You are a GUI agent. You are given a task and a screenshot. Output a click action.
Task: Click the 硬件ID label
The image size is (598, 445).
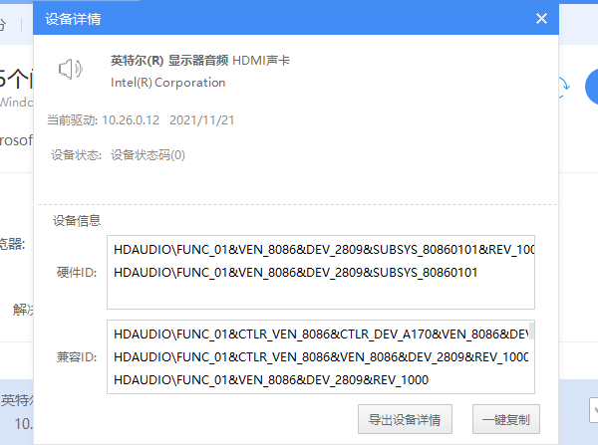pos(77,272)
